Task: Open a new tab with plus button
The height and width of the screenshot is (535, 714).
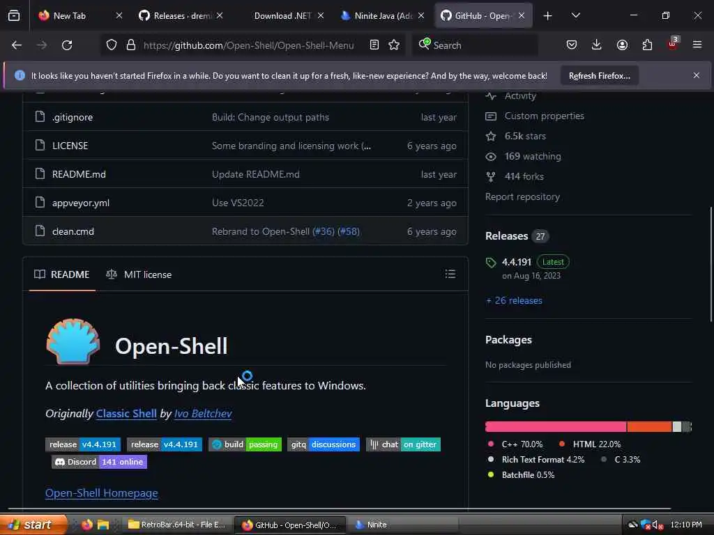Action: 548,16
